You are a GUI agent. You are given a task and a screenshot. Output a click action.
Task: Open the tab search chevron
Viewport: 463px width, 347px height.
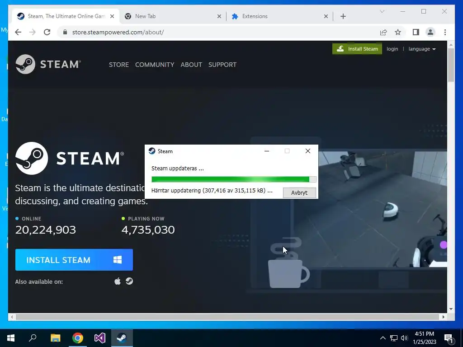(382, 11)
